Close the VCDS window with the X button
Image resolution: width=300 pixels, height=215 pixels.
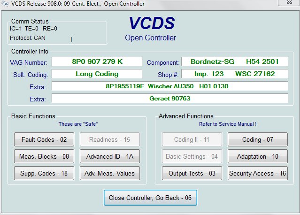point(289,2)
